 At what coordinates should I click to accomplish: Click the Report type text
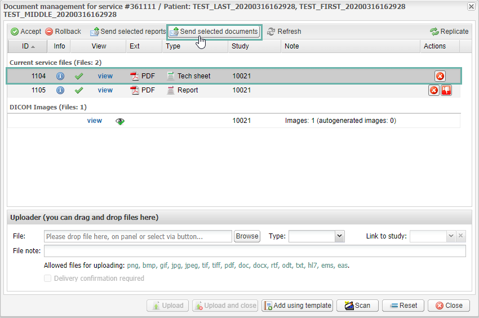pyautogui.click(x=188, y=90)
